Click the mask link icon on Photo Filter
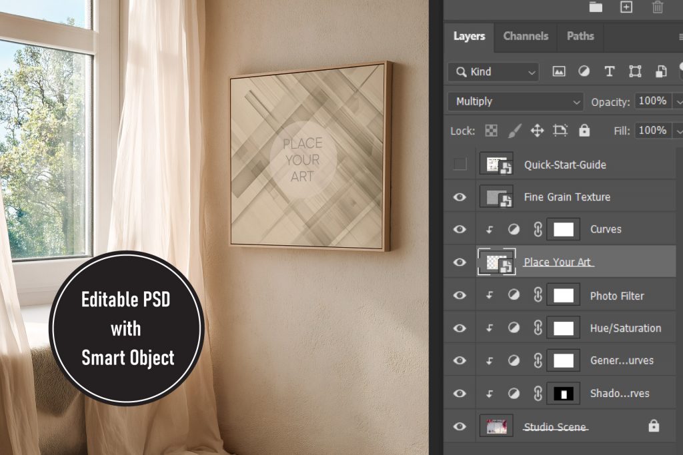683x455 pixels. pos(538,295)
